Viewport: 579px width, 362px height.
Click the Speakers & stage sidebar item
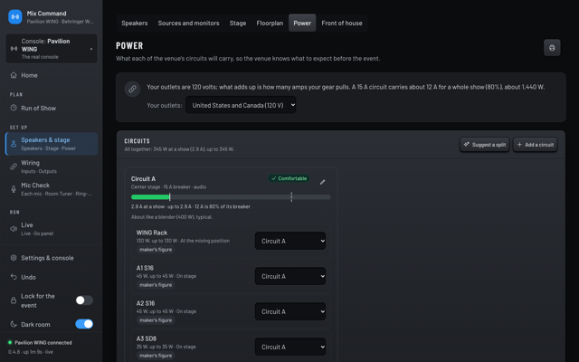tap(52, 144)
